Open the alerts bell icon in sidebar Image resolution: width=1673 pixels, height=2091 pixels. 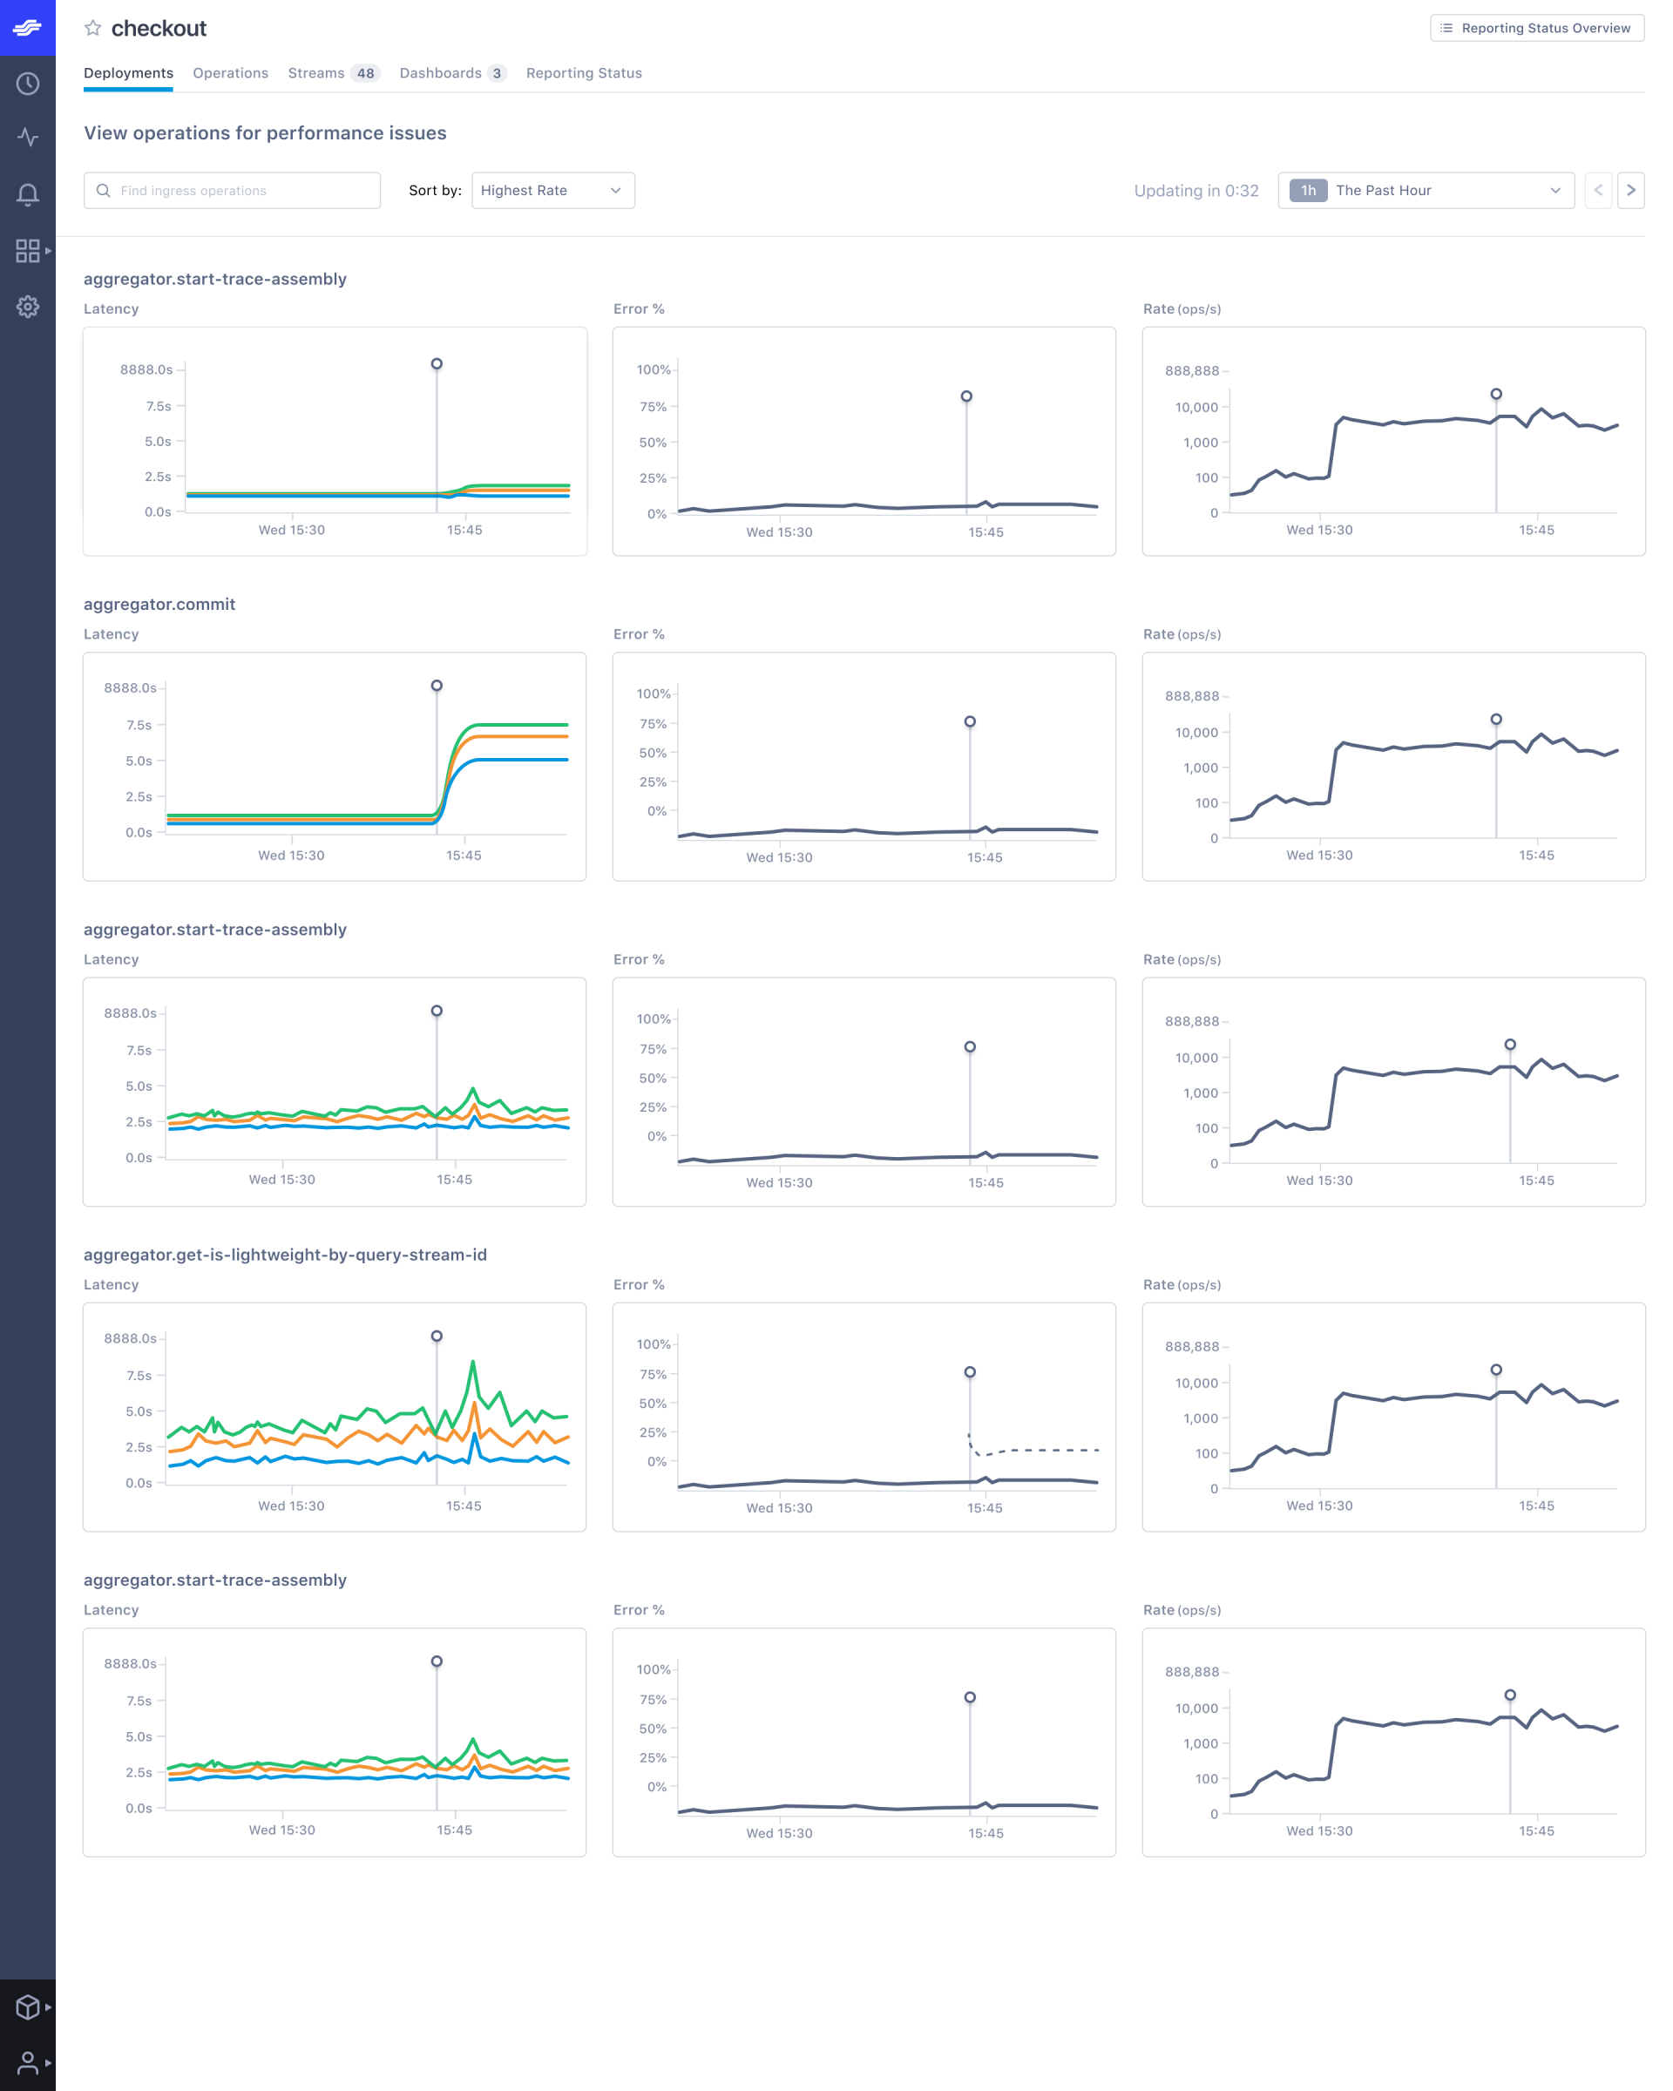tap(27, 194)
